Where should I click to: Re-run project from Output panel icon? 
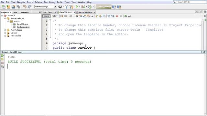point(2,55)
